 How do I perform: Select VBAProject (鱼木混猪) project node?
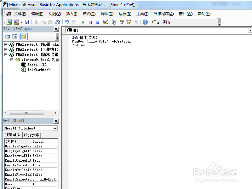(37, 54)
